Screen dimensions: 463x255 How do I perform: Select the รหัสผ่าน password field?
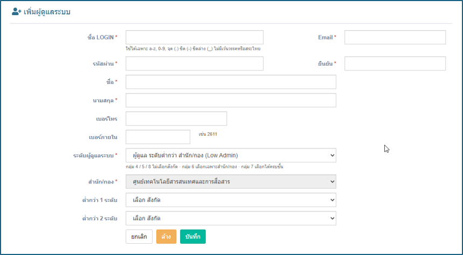click(x=194, y=63)
